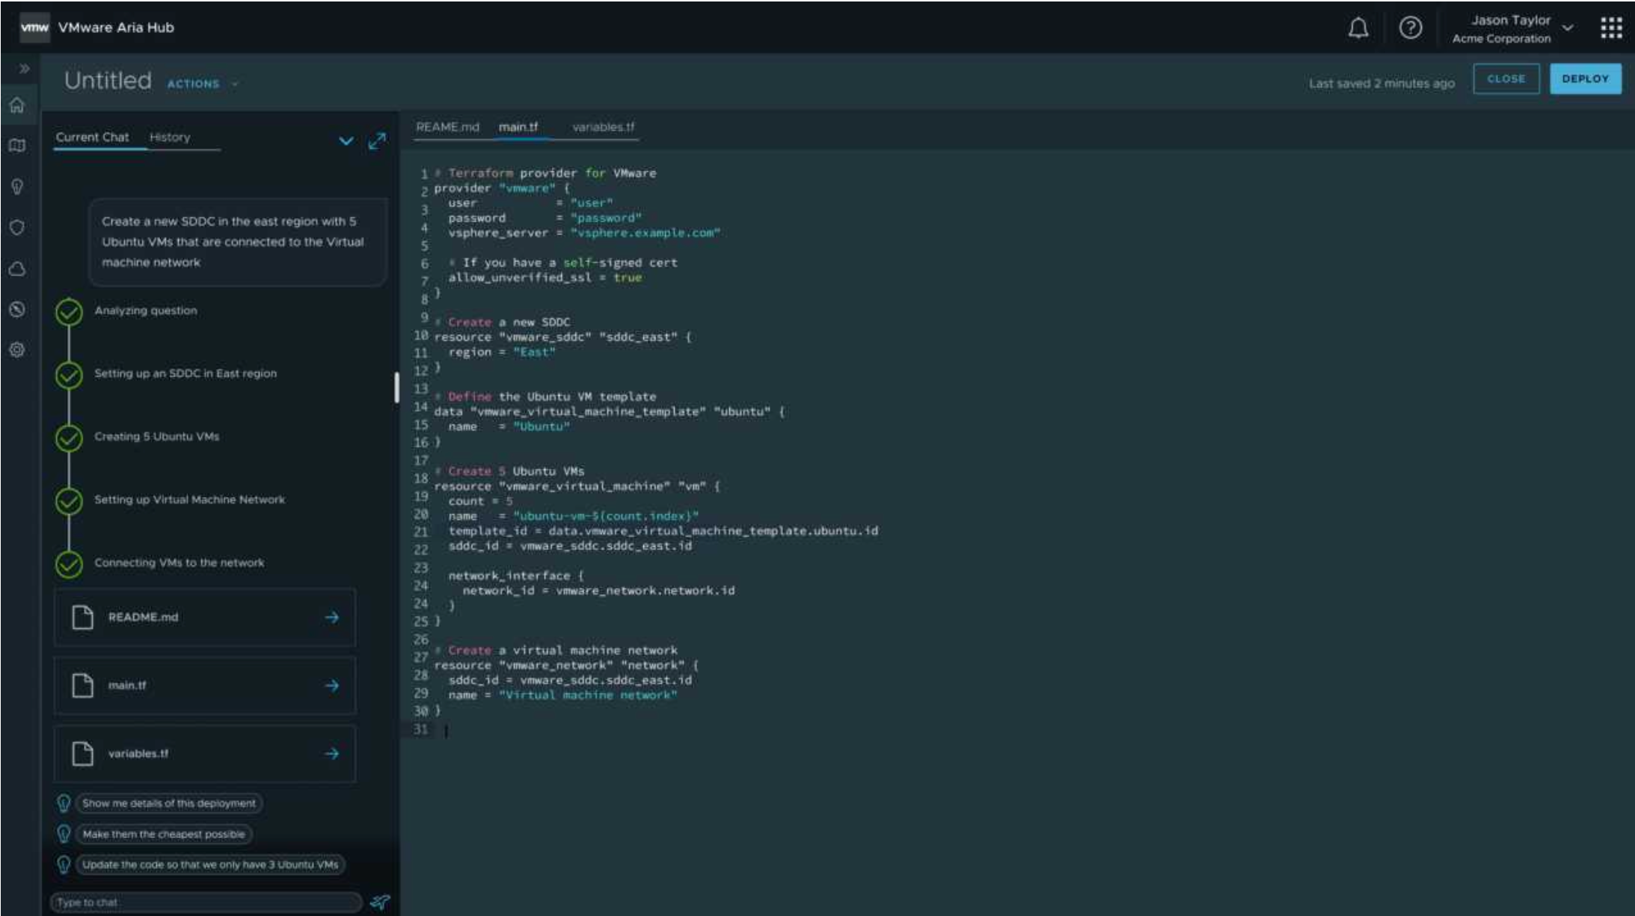Screen dimensions: 1635x916
Task: Send the chat message with the send icon
Action: pos(380,902)
